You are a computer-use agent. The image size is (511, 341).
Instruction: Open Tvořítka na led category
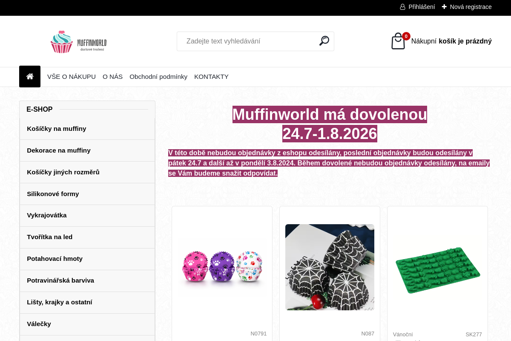click(x=87, y=237)
